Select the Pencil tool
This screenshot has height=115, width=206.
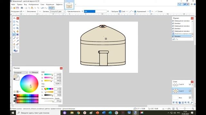click(14, 41)
